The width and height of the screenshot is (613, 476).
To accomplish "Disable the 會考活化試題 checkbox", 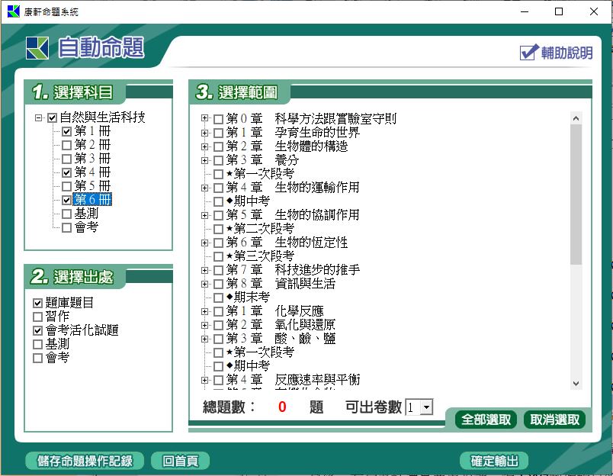I will point(38,330).
